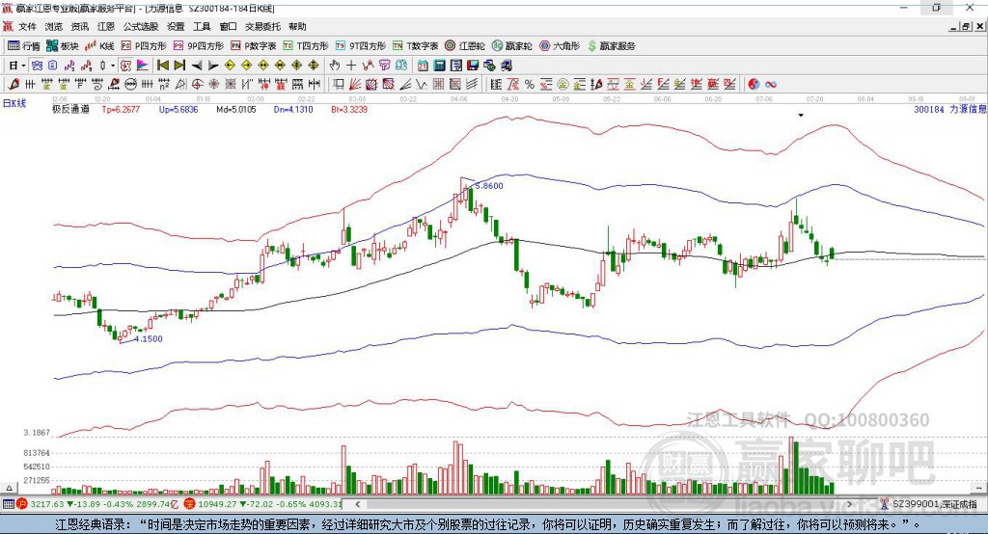Select the Gann fan lines drawing tool
Viewport: 988px width, 534px height.
point(355,85)
